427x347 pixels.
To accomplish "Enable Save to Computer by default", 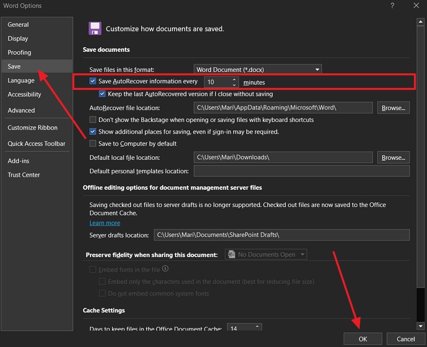I will [93, 144].
